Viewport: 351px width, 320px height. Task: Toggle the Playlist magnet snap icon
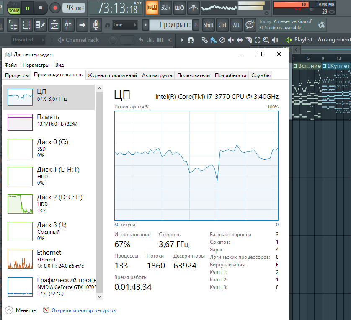[x=191, y=40]
